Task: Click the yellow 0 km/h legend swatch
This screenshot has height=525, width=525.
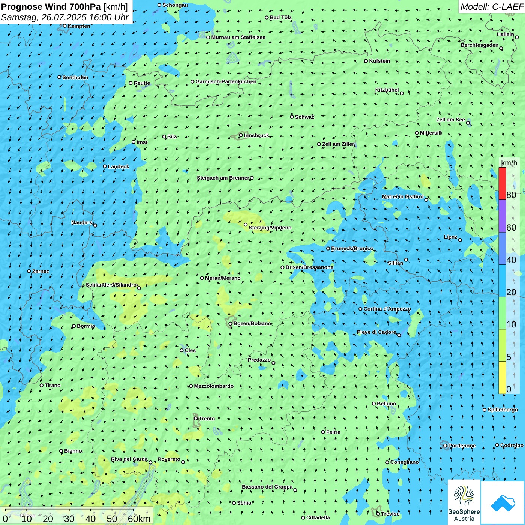Action: click(502, 378)
